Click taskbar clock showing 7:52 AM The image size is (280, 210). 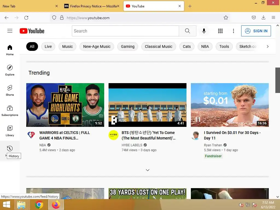[x=268, y=205]
